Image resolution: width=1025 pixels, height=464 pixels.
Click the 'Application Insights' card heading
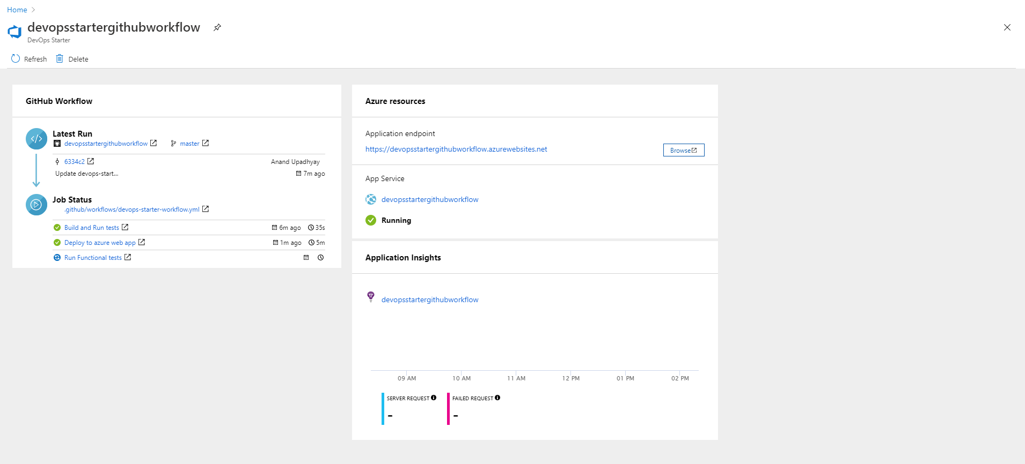(x=403, y=258)
